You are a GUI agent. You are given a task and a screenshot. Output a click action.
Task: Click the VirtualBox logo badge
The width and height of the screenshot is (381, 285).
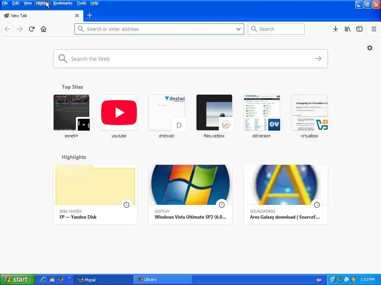(322, 125)
